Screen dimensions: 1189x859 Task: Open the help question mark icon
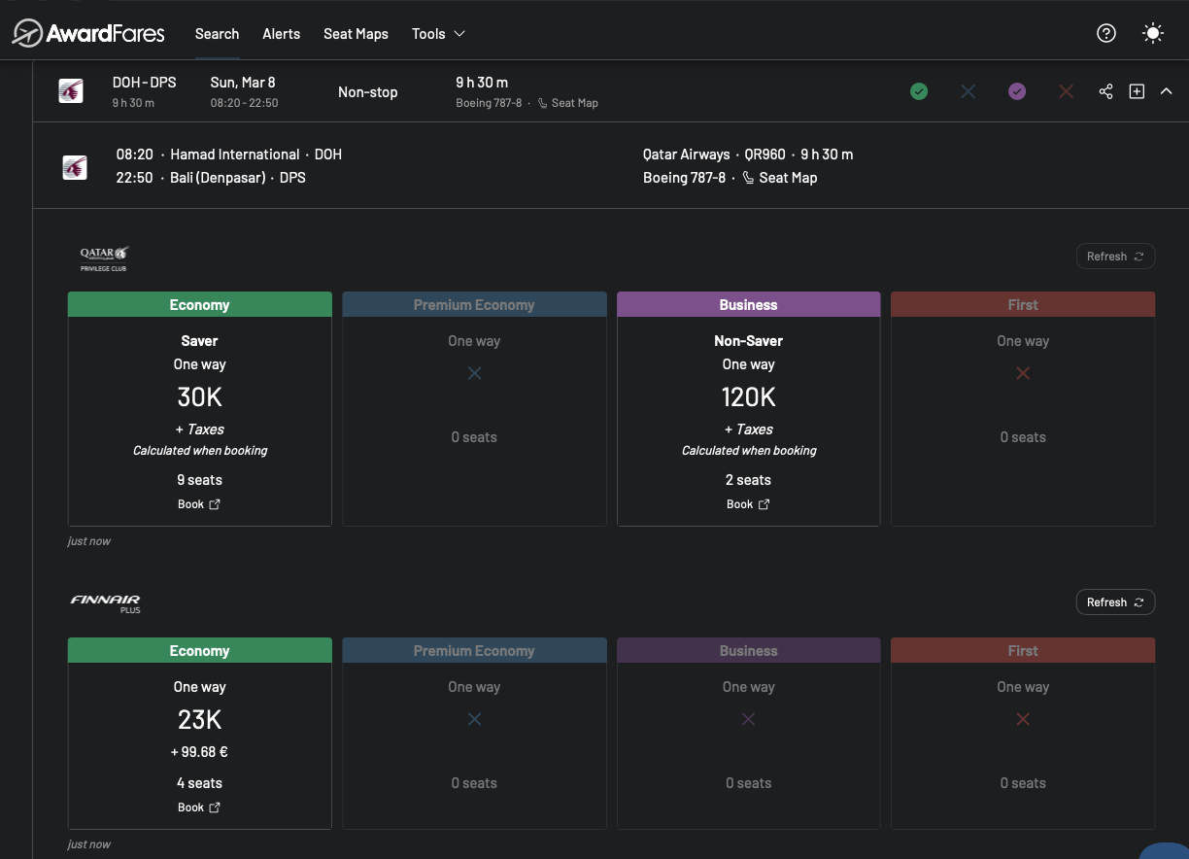[1105, 33]
